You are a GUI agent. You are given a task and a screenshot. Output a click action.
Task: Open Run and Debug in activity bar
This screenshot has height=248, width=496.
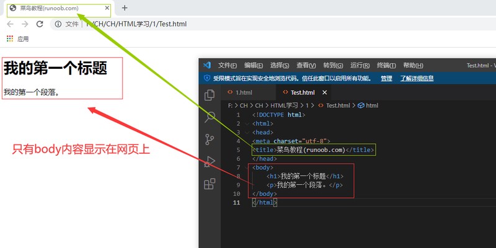coord(210,162)
